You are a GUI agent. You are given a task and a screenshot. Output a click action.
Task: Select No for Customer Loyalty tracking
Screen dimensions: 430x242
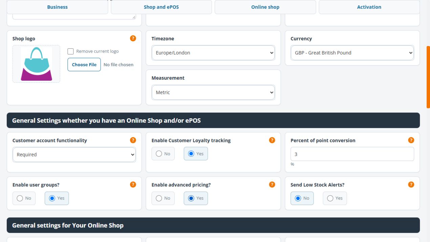[x=163, y=154]
